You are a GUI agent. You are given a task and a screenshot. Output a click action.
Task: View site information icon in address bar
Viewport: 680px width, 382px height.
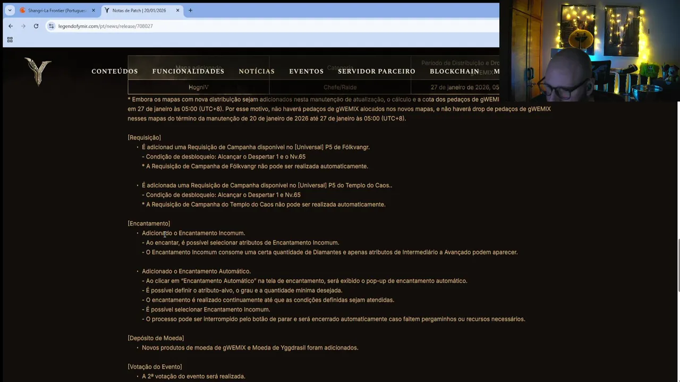(51, 26)
